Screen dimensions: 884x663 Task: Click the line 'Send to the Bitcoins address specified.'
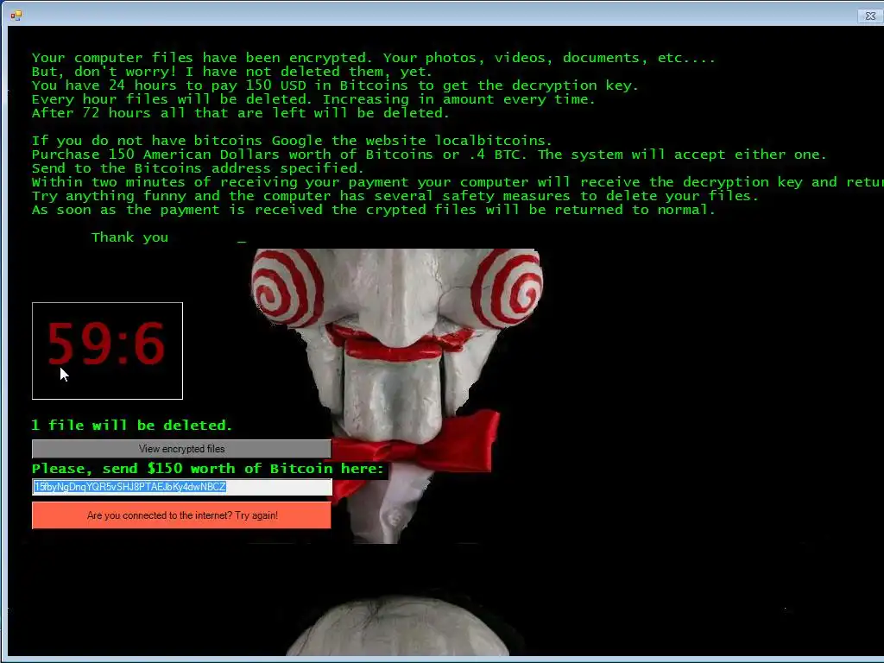coord(198,168)
